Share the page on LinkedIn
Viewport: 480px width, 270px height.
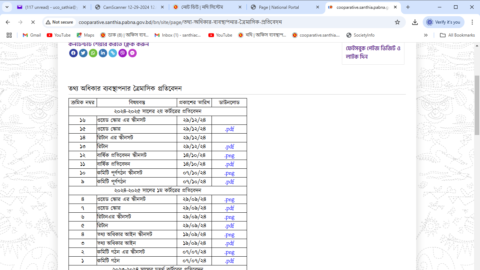pyautogui.click(x=103, y=53)
